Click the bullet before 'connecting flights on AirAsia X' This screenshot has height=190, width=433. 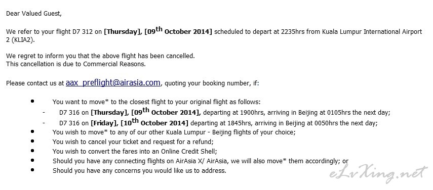32,160
